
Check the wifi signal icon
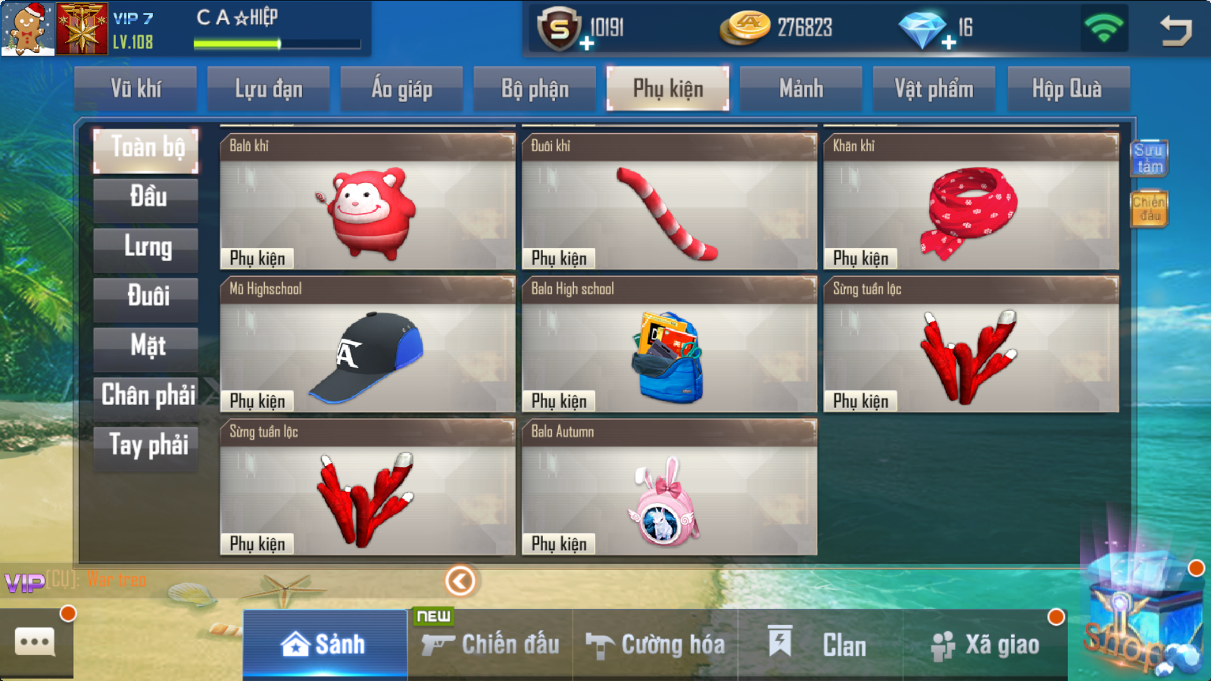pyautogui.click(x=1103, y=28)
